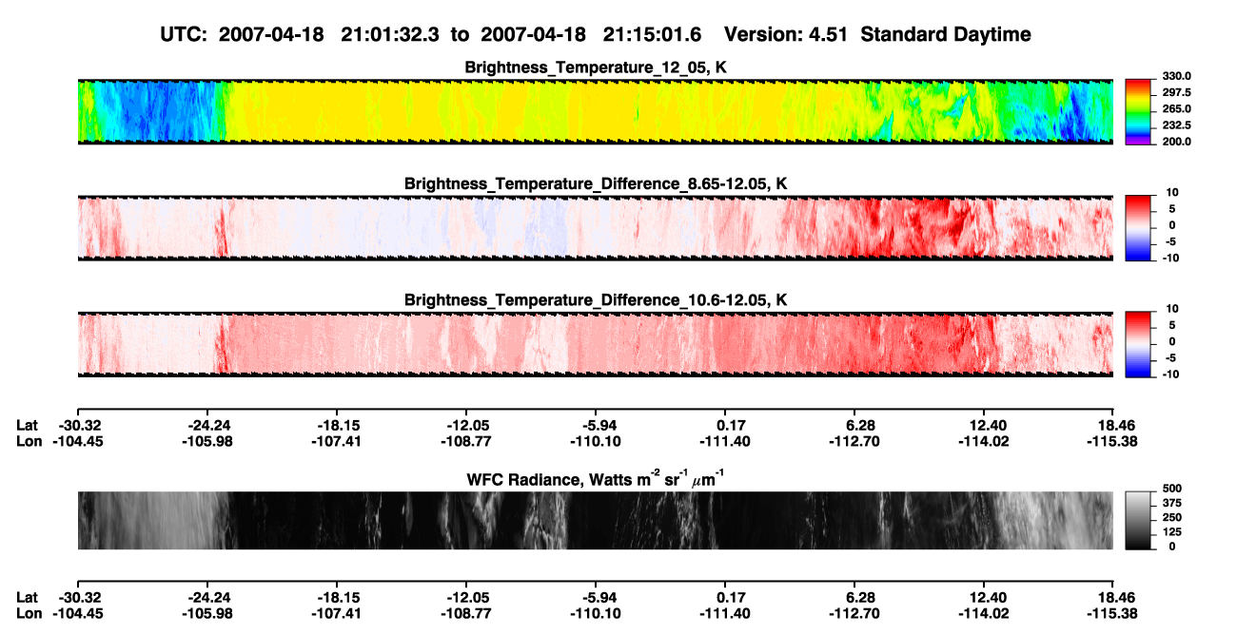Select the 297.5 colorbar label
This screenshot has height=634, width=1237.
click(1176, 93)
